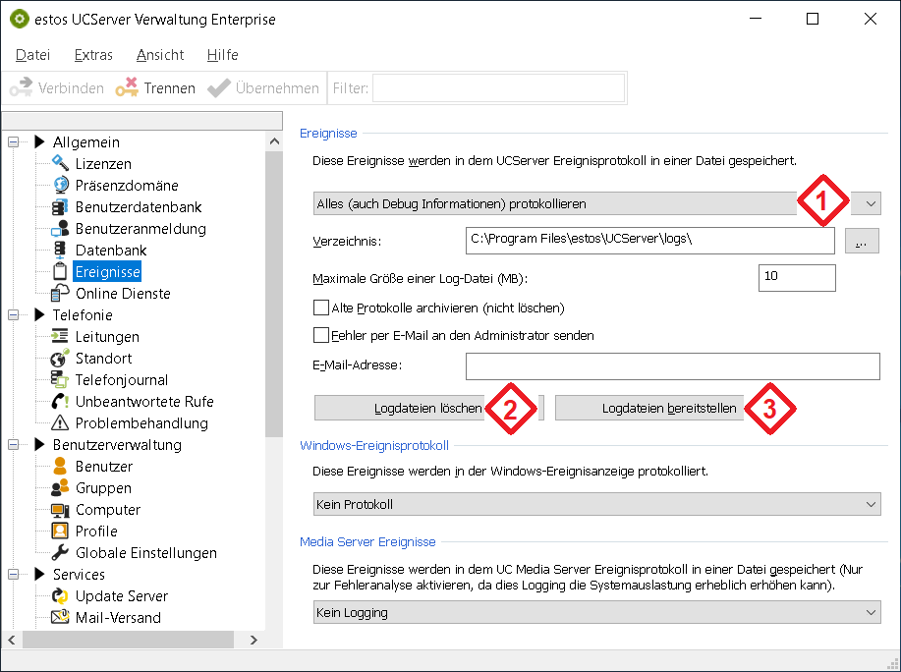Image resolution: width=901 pixels, height=672 pixels.
Task: Click the Lizenzen key icon in tree
Action: tap(60, 164)
